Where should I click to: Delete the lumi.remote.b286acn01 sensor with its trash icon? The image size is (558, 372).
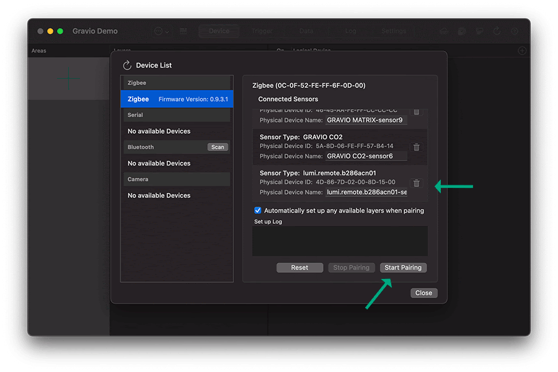click(x=417, y=183)
